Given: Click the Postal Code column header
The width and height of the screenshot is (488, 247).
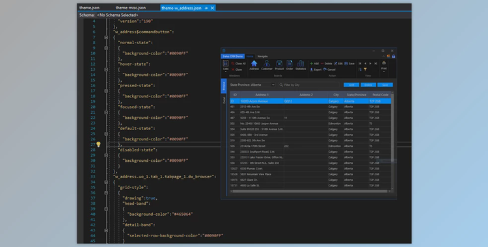Looking at the screenshot, I should tap(381, 94).
